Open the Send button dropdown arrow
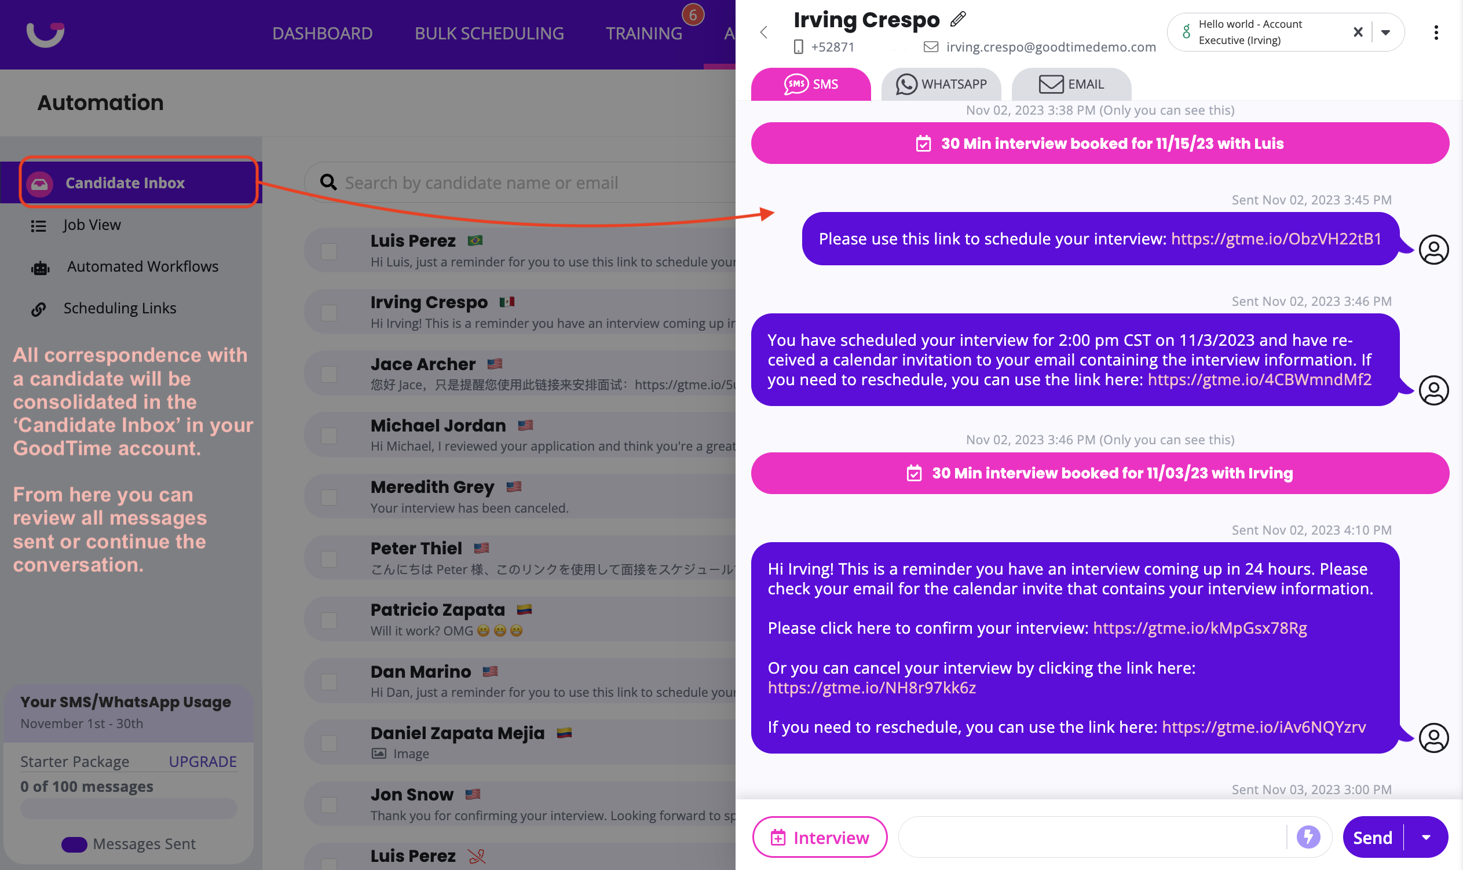1463x870 pixels. pos(1426,837)
